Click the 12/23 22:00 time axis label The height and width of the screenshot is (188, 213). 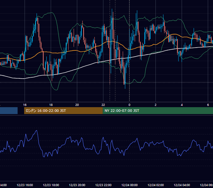tap(103, 185)
